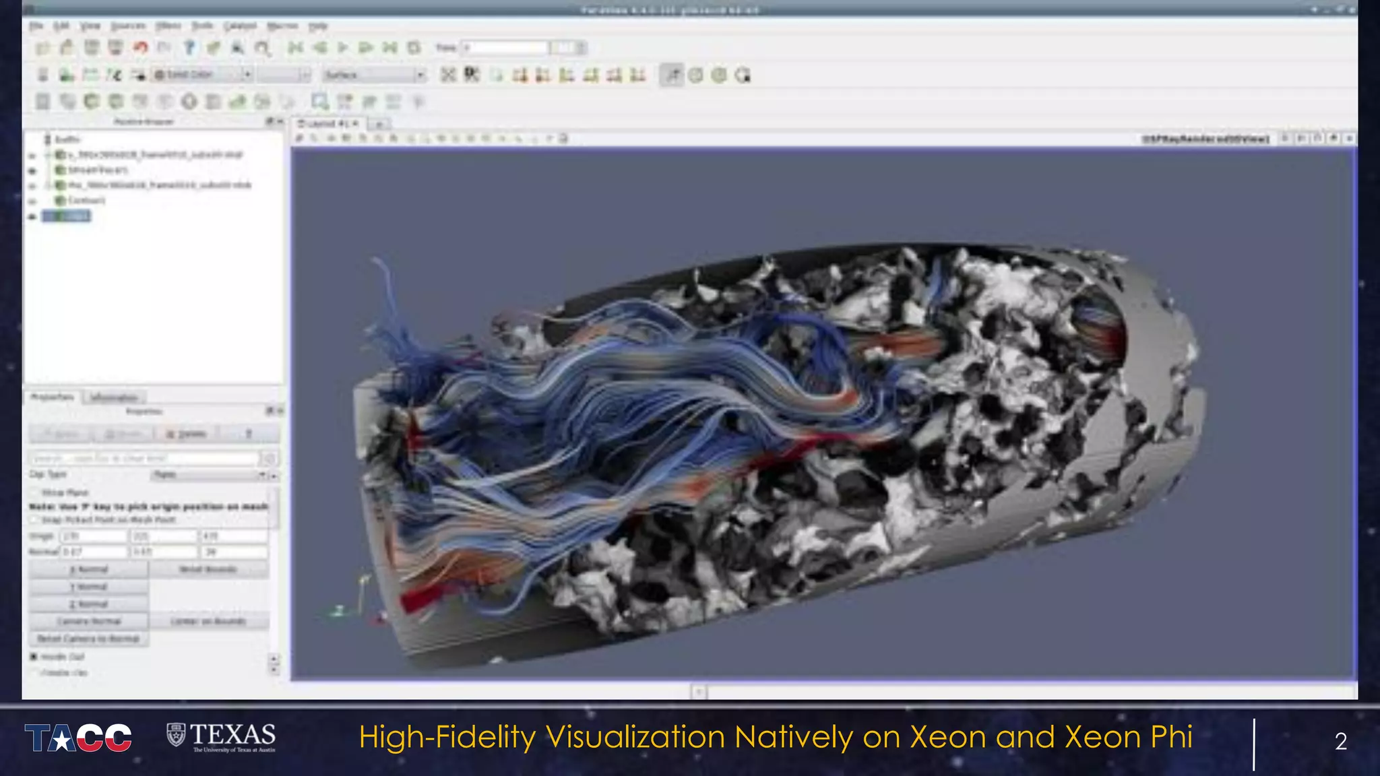Image resolution: width=1380 pixels, height=776 pixels.
Task: Click the Delete button in Properties
Action: point(186,434)
